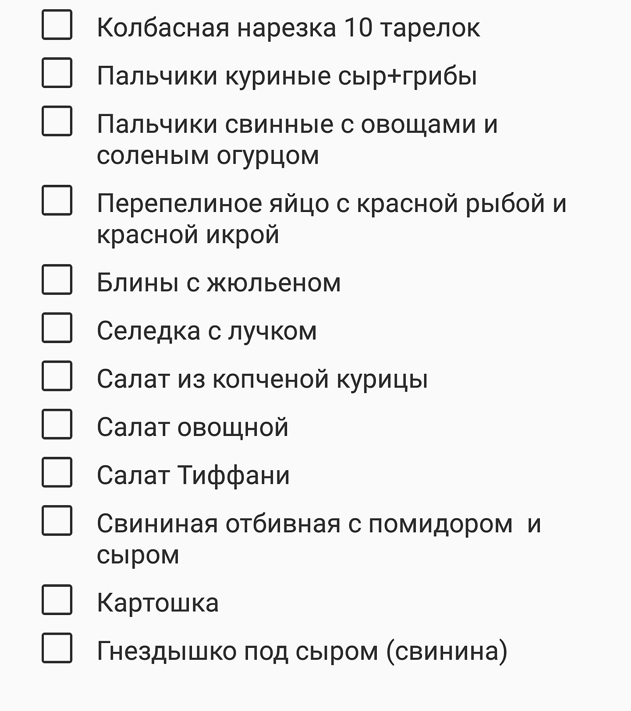Click the 'Блины с жюльеном' item text
The image size is (631, 711).
[x=219, y=283]
